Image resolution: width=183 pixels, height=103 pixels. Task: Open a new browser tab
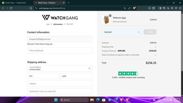point(69,3)
